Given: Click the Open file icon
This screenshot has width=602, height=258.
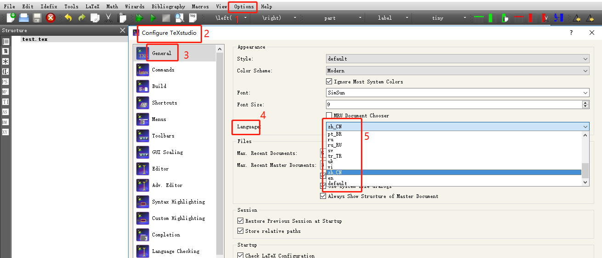Looking at the screenshot, I should click(24, 18).
